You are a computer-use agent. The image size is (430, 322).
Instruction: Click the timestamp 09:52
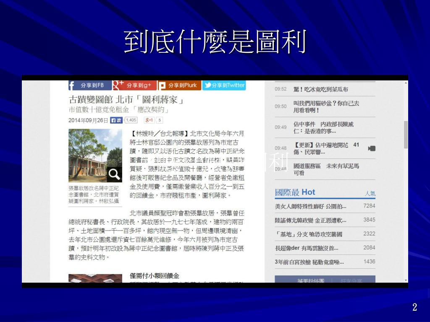pyautogui.click(x=281, y=89)
